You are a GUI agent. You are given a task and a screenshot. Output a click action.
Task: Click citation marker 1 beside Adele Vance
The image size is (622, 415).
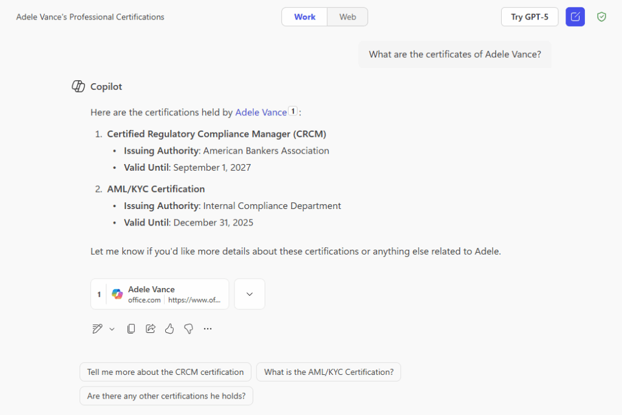coord(292,112)
